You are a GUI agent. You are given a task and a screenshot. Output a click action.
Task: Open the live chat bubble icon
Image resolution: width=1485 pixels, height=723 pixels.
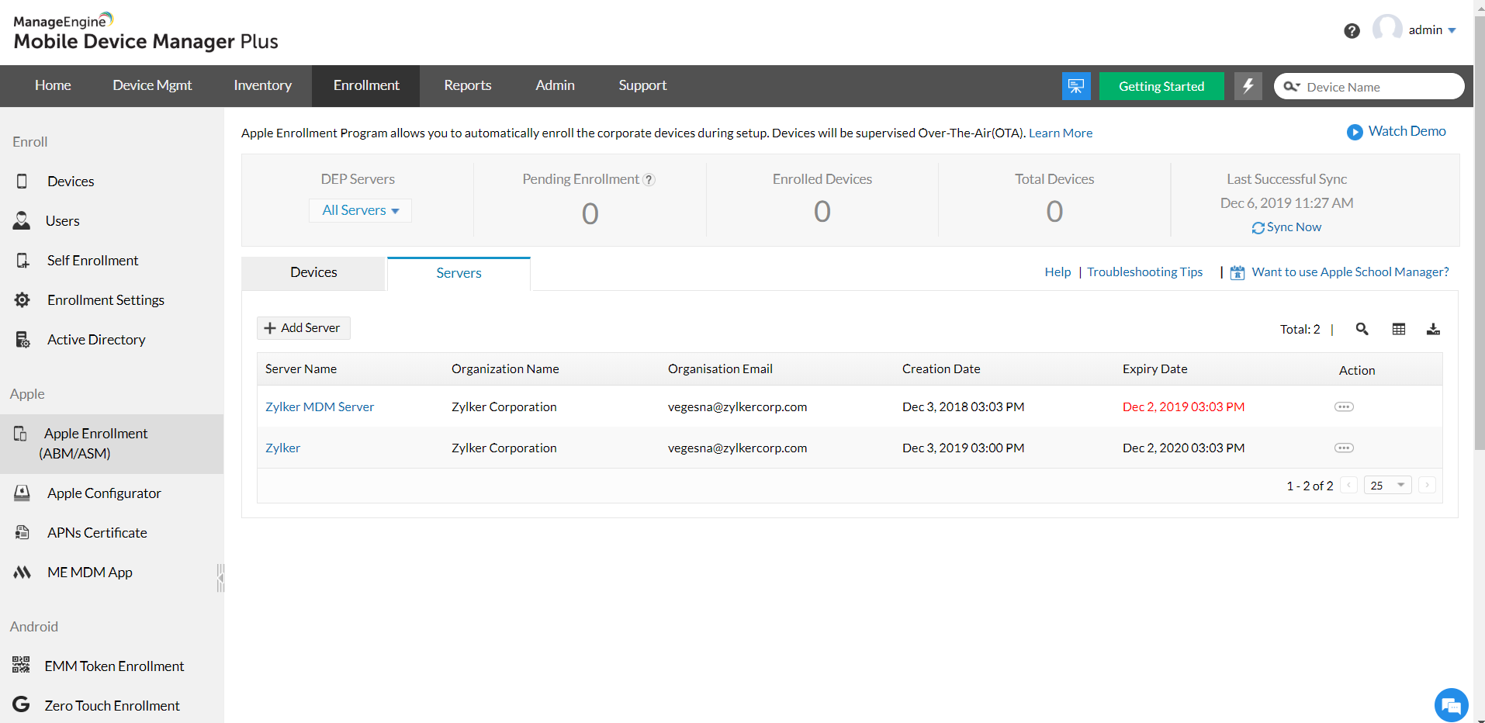1451,705
